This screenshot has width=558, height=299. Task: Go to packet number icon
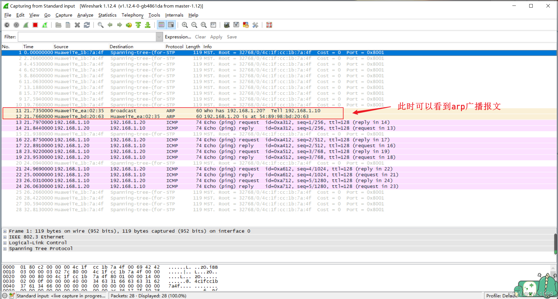pyautogui.click(x=129, y=25)
